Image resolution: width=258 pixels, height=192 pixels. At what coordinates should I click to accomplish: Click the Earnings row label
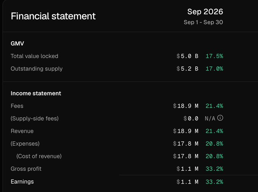point(22,182)
